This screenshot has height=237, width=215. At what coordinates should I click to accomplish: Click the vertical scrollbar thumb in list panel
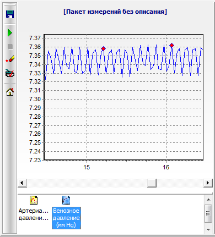coord(208,213)
